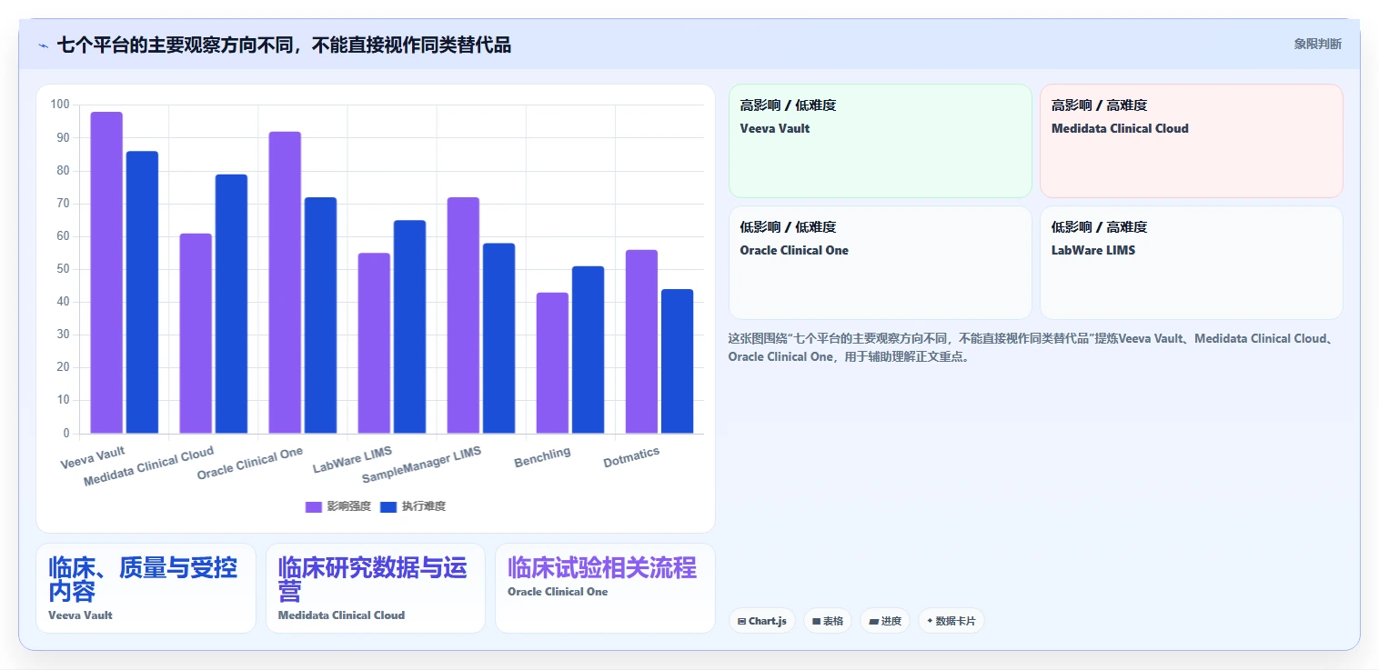The height and width of the screenshot is (670, 1379).
Task: Click the 100 value on the y-axis
Action: point(60,105)
